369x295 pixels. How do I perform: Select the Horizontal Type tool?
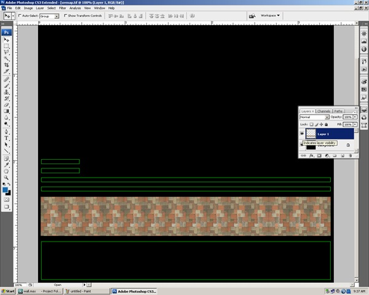pyautogui.click(x=6, y=138)
